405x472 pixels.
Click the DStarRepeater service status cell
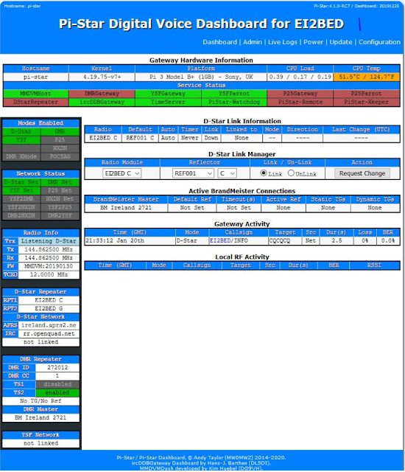[x=36, y=102]
